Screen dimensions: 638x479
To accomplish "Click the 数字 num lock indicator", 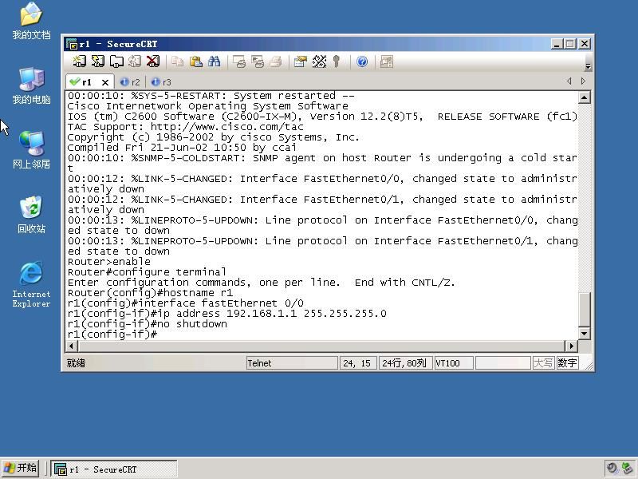I will tap(568, 363).
